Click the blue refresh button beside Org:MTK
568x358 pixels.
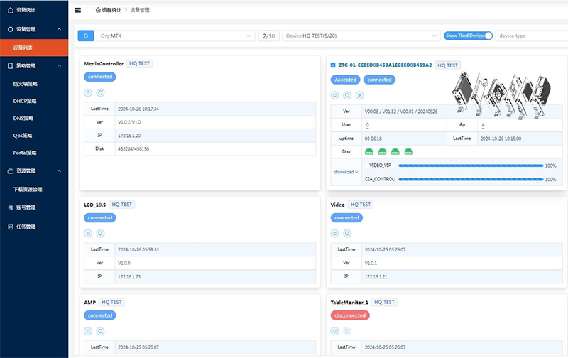pyautogui.click(x=86, y=36)
